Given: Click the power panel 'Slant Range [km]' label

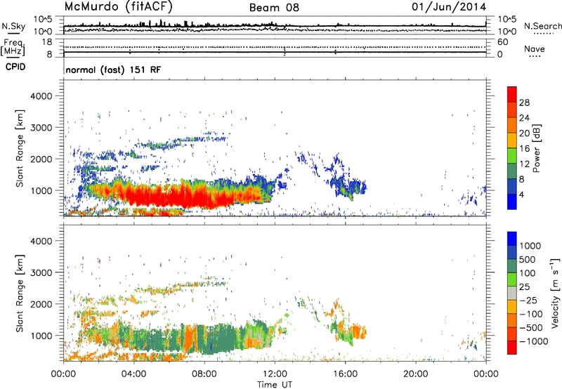Looking at the screenshot, I should pos(20,148).
